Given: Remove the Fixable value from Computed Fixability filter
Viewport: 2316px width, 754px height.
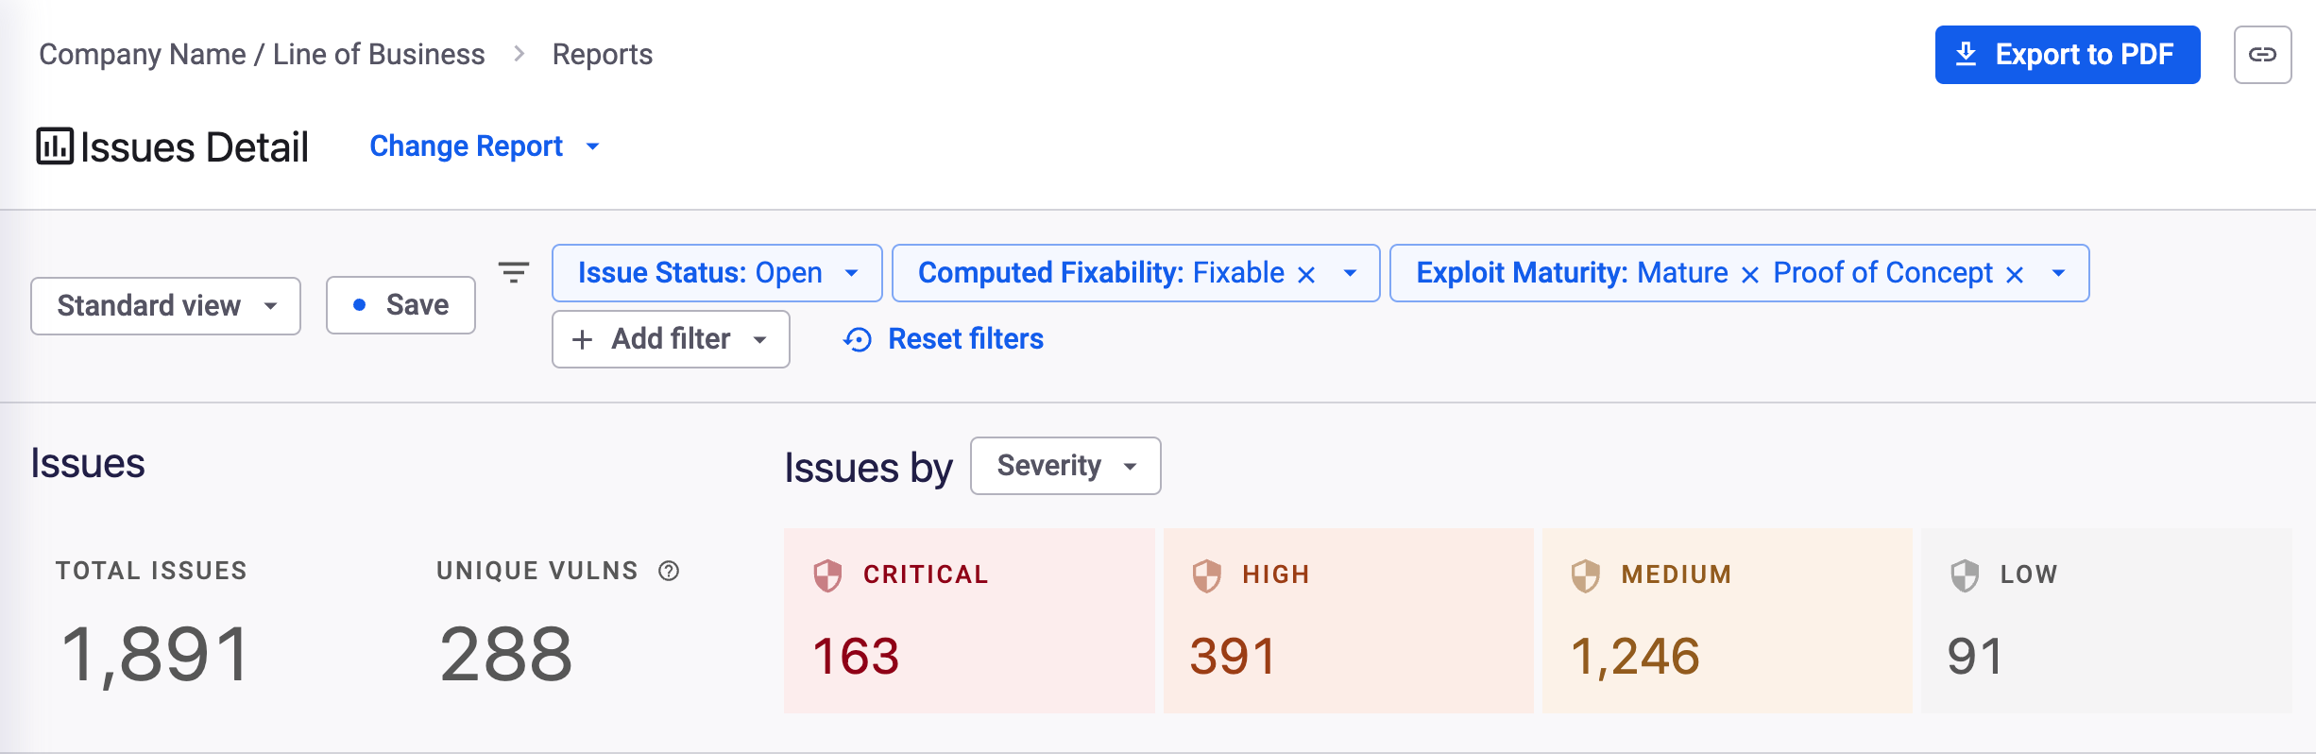Looking at the screenshot, I should tap(1308, 273).
